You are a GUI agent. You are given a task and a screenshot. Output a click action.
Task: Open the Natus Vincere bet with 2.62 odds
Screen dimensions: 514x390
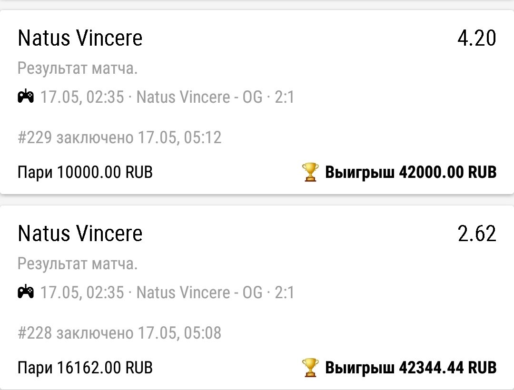[80, 234]
